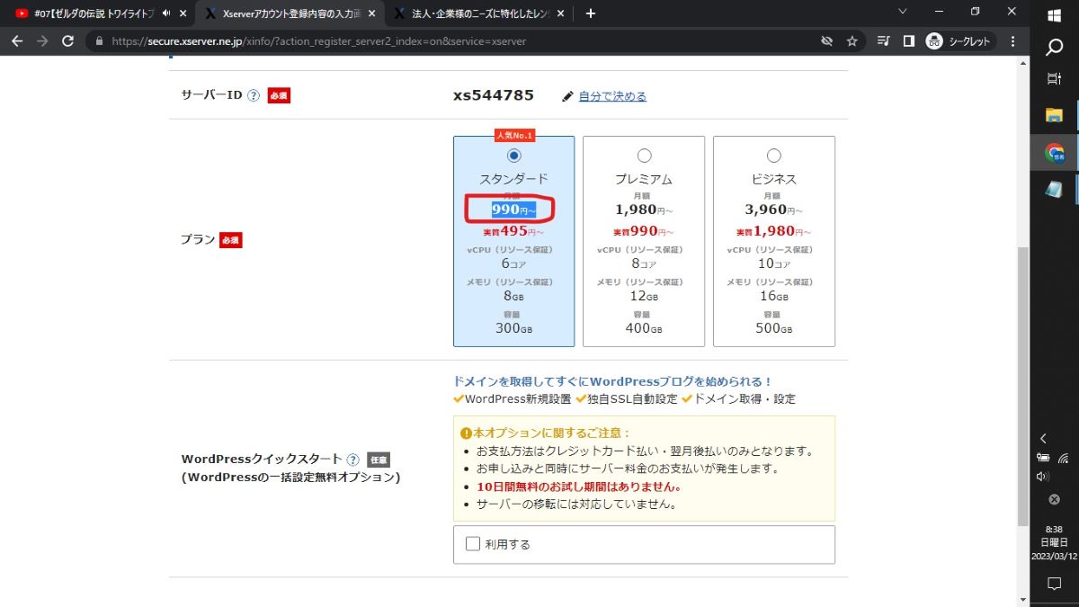Click the 16GB memory value in the business plan

[774, 296]
